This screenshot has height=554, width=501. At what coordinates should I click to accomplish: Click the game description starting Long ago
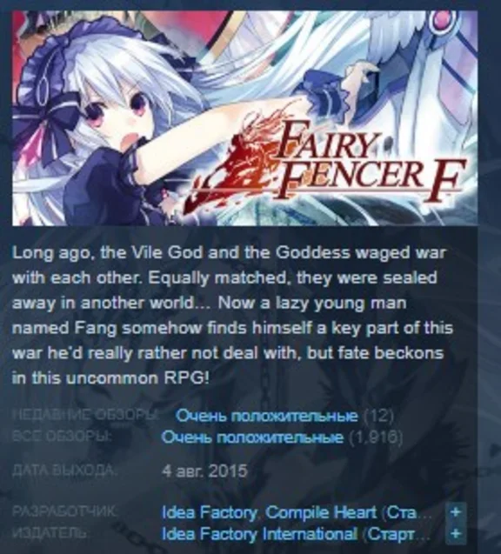click(232, 315)
